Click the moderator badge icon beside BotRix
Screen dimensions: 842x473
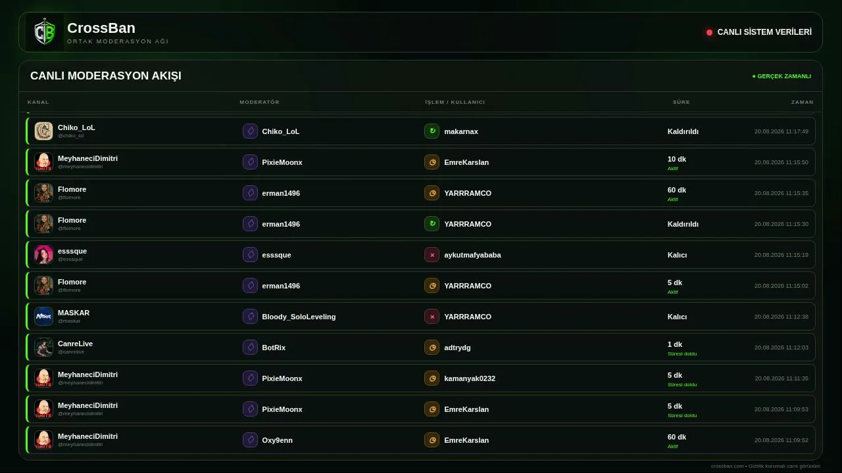(x=250, y=348)
